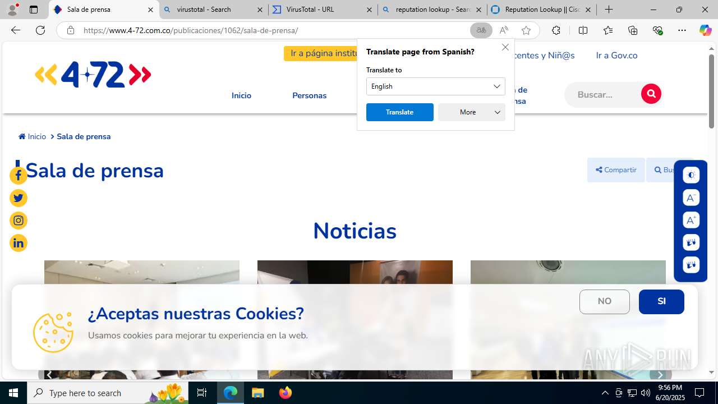Close the Sala de prensa tab
Image resolution: width=718 pixels, height=404 pixels.
click(150, 10)
